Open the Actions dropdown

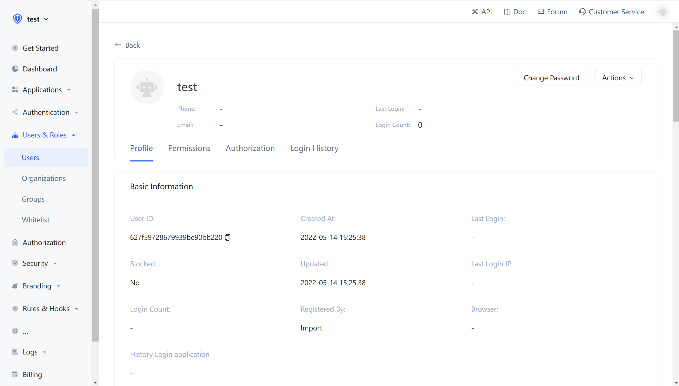pyautogui.click(x=618, y=78)
